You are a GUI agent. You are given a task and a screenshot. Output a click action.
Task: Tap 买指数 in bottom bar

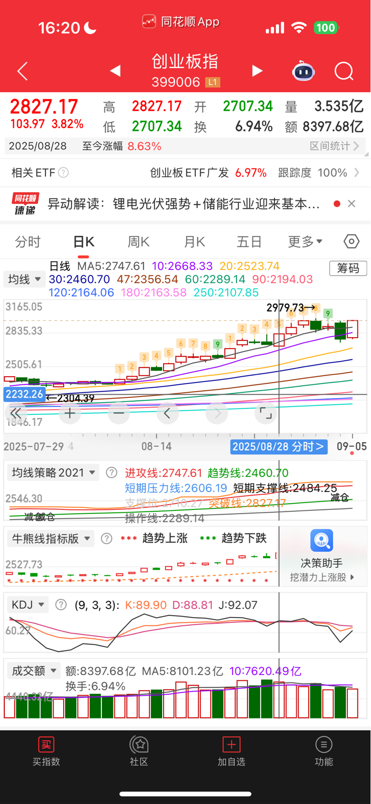(46, 752)
